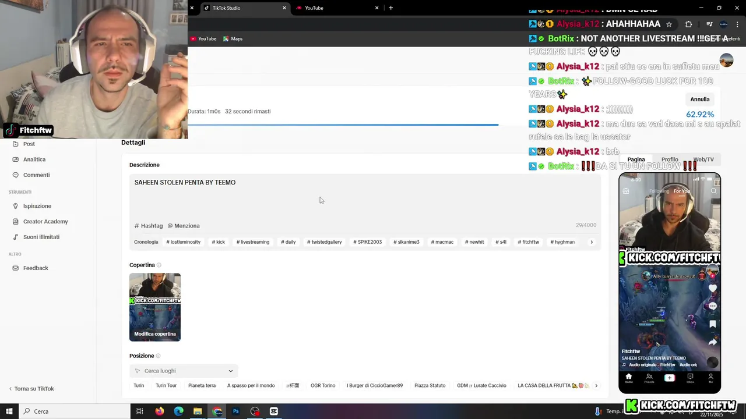Add the #twistedgallery hashtag chip
Image resolution: width=746 pixels, height=419 pixels.
click(x=325, y=242)
